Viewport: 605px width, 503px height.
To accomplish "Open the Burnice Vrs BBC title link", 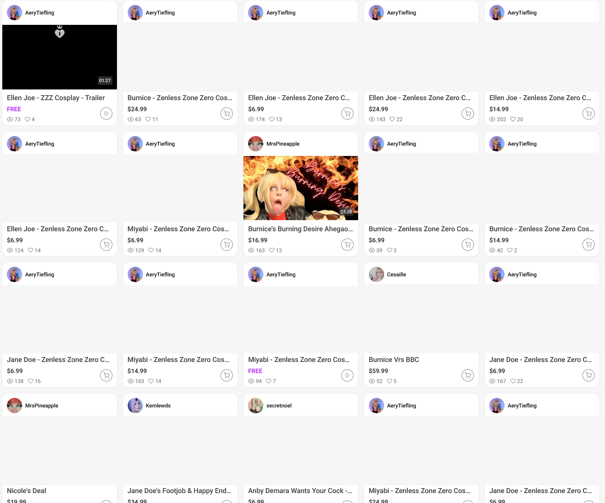I will (394, 360).
